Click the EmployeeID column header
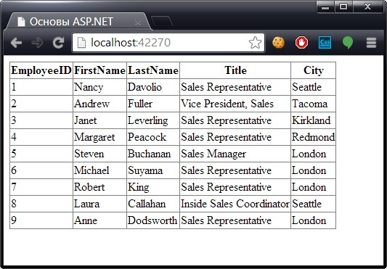The image size is (387, 269). click(x=41, y=70)
